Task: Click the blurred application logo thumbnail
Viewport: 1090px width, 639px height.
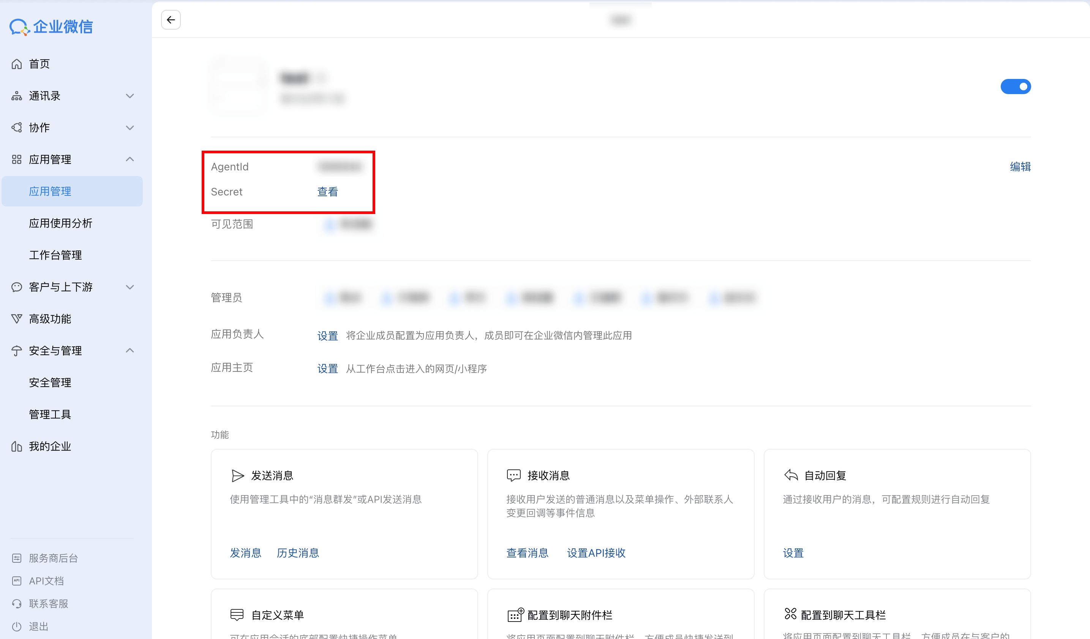Action: (x=239, y=87)
